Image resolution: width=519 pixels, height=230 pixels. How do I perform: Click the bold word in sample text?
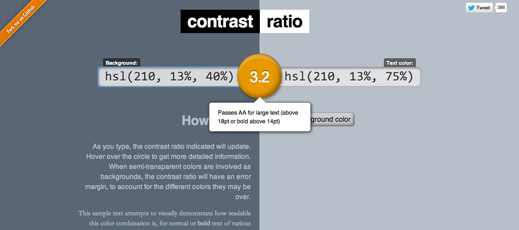coord(204,223)
